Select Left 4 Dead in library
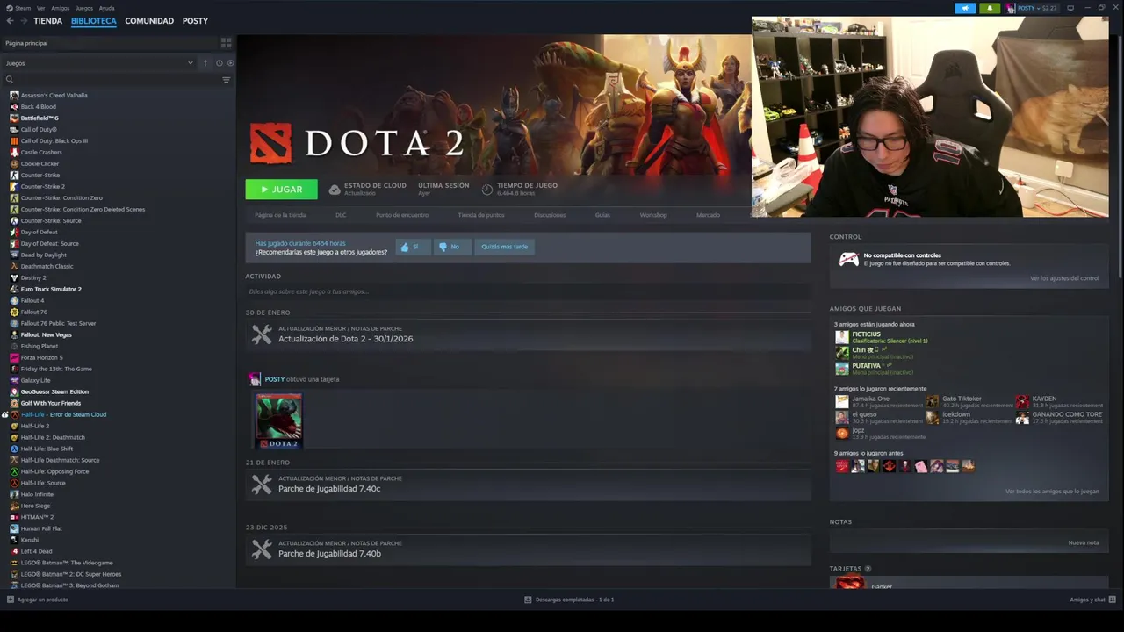1124x632 pixels. pyautogui.click(x=36, y=551)
